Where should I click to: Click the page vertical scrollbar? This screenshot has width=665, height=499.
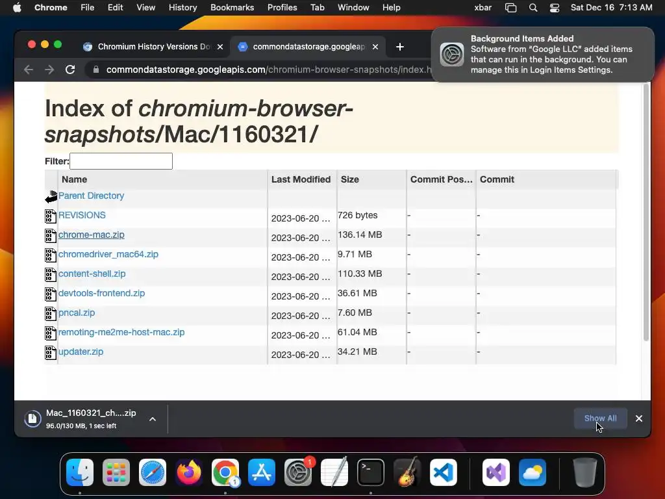pyautogui.click(x=646, y=212)
